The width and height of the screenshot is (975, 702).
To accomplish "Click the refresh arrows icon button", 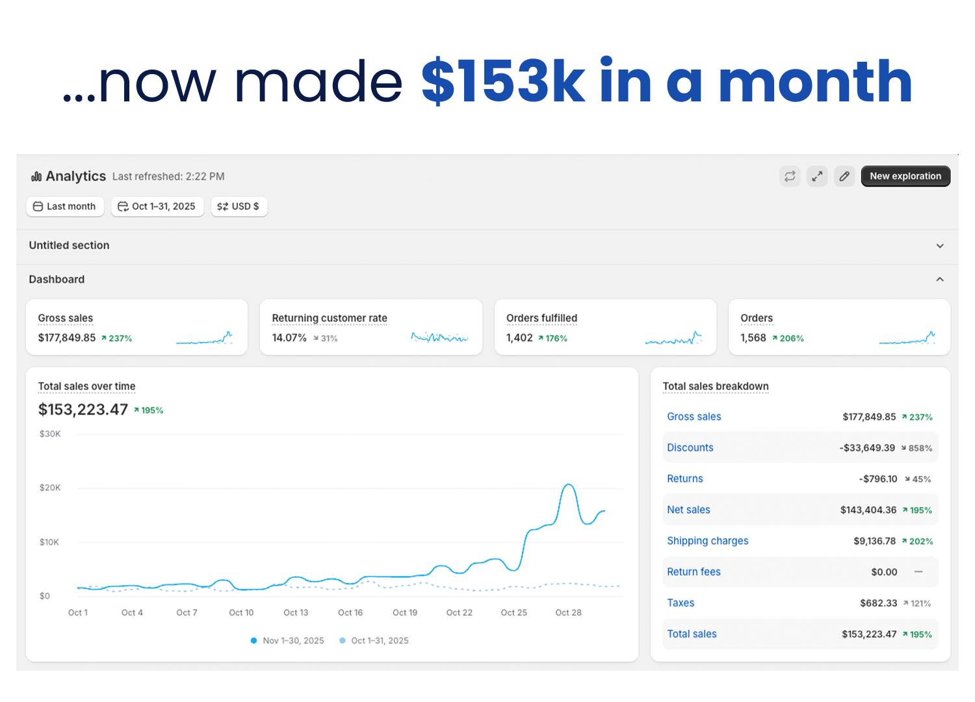I will pos(790,176).
